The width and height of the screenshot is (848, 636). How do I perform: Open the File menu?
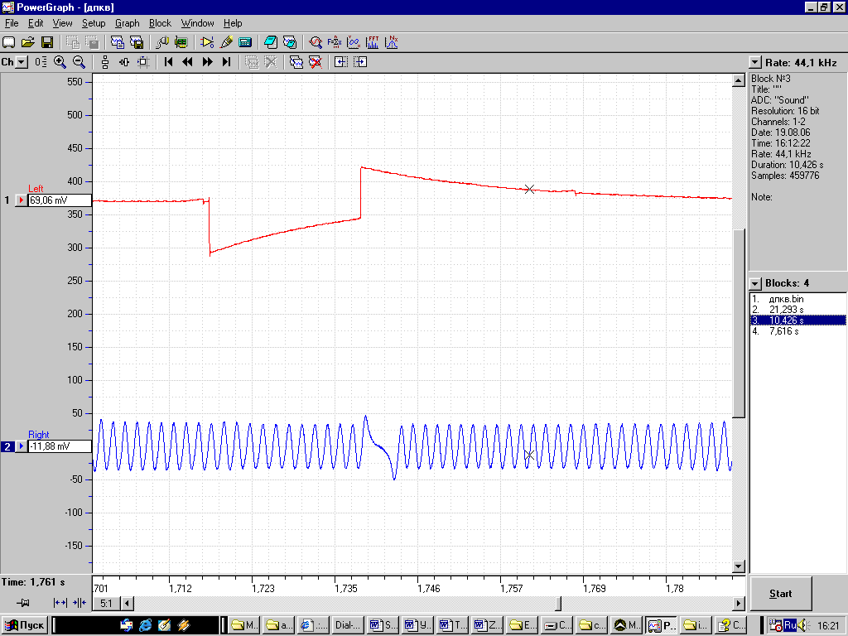[x=12, y=23]
